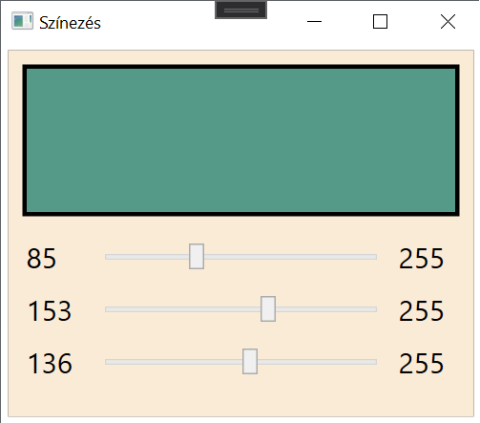Click the 85 value label
This screenshot has width=480, height=423.
(x=42, y=258)
